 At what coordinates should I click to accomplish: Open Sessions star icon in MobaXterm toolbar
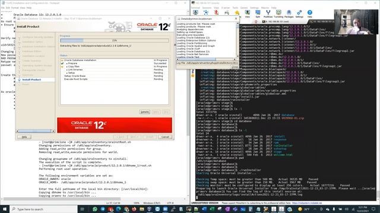tap(237, 13)
